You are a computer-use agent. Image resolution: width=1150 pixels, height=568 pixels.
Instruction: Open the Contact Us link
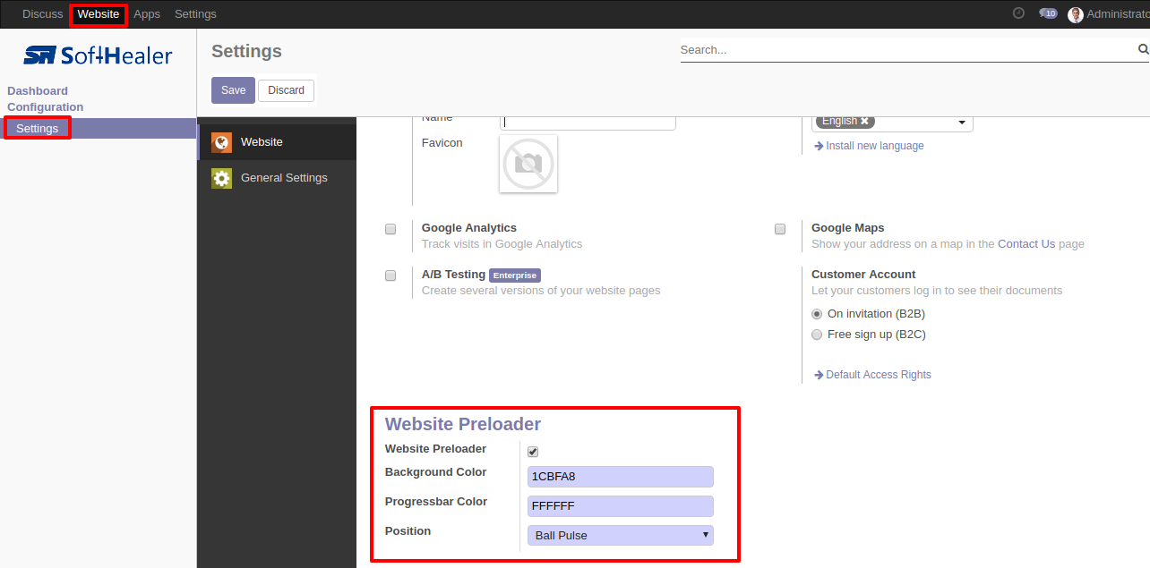tap(1026, 244)
